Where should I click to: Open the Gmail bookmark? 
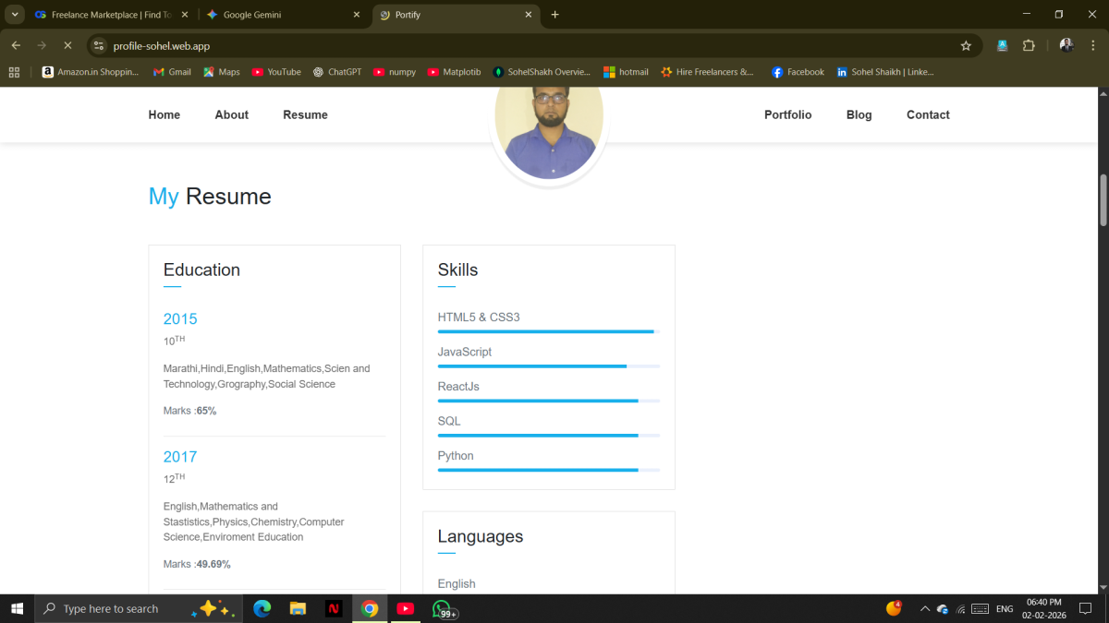tap(172, 72)
